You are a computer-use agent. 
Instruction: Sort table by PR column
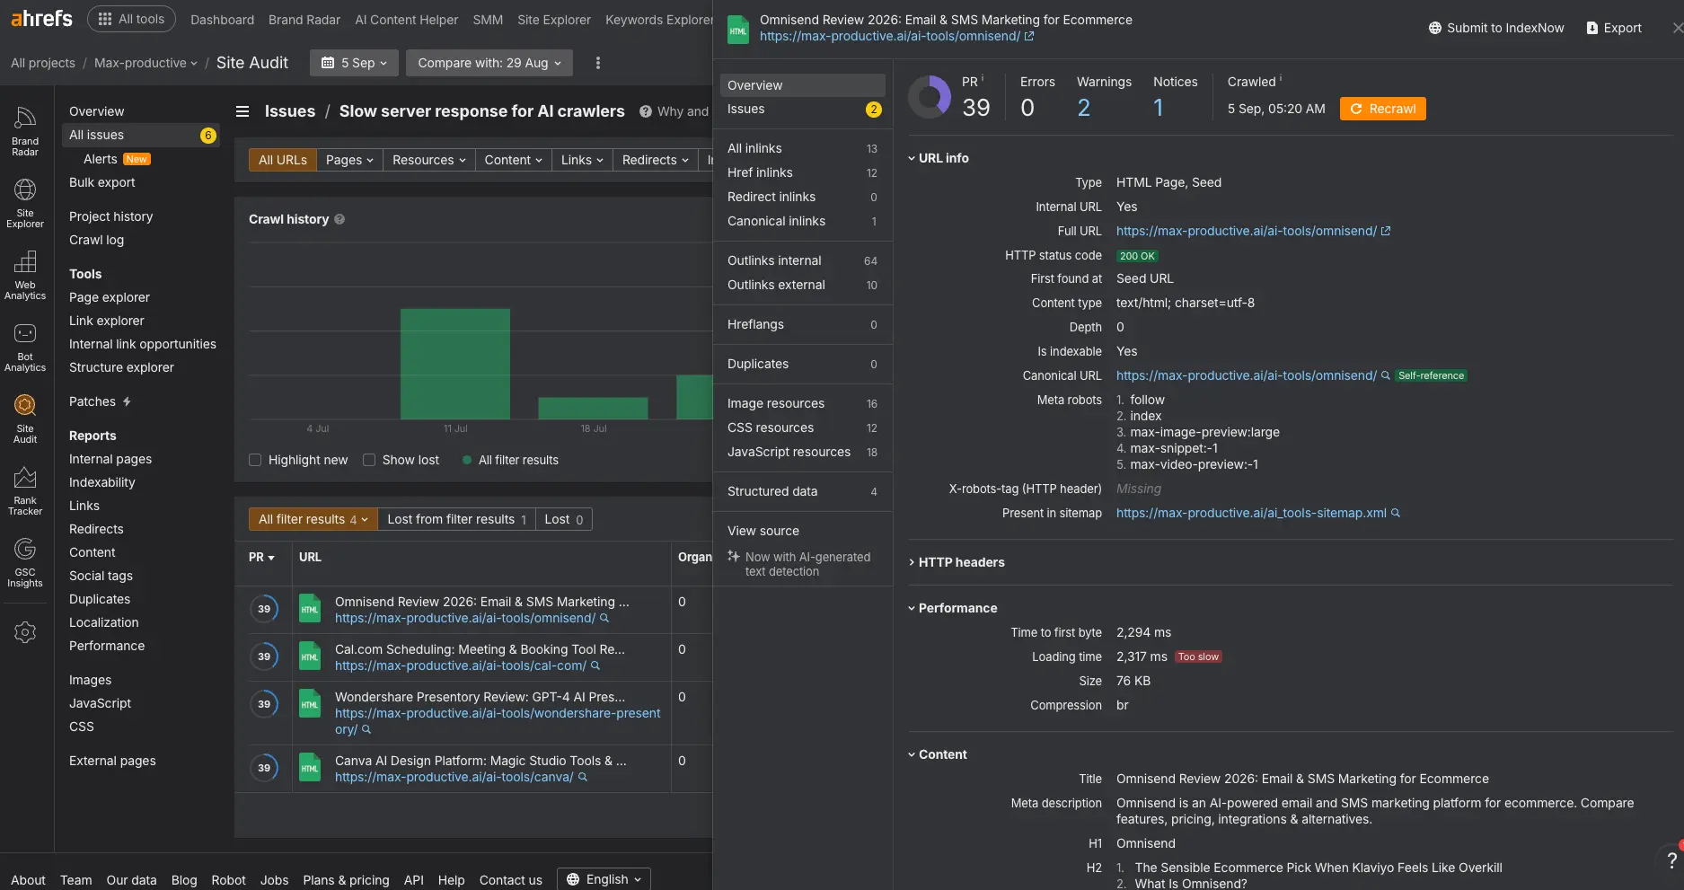[x=262, y=557]
